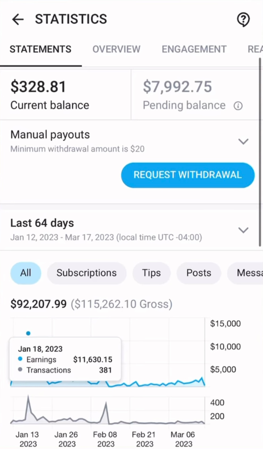Go back using the arrow icon
This screenshot has width=263, height=449.
coord(18,19)
